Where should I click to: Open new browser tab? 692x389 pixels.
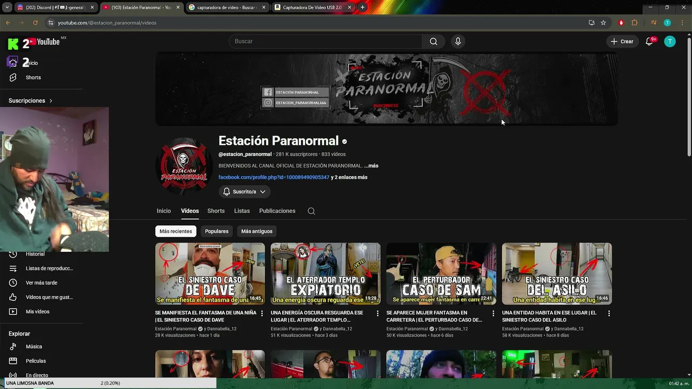coord(362,8)
